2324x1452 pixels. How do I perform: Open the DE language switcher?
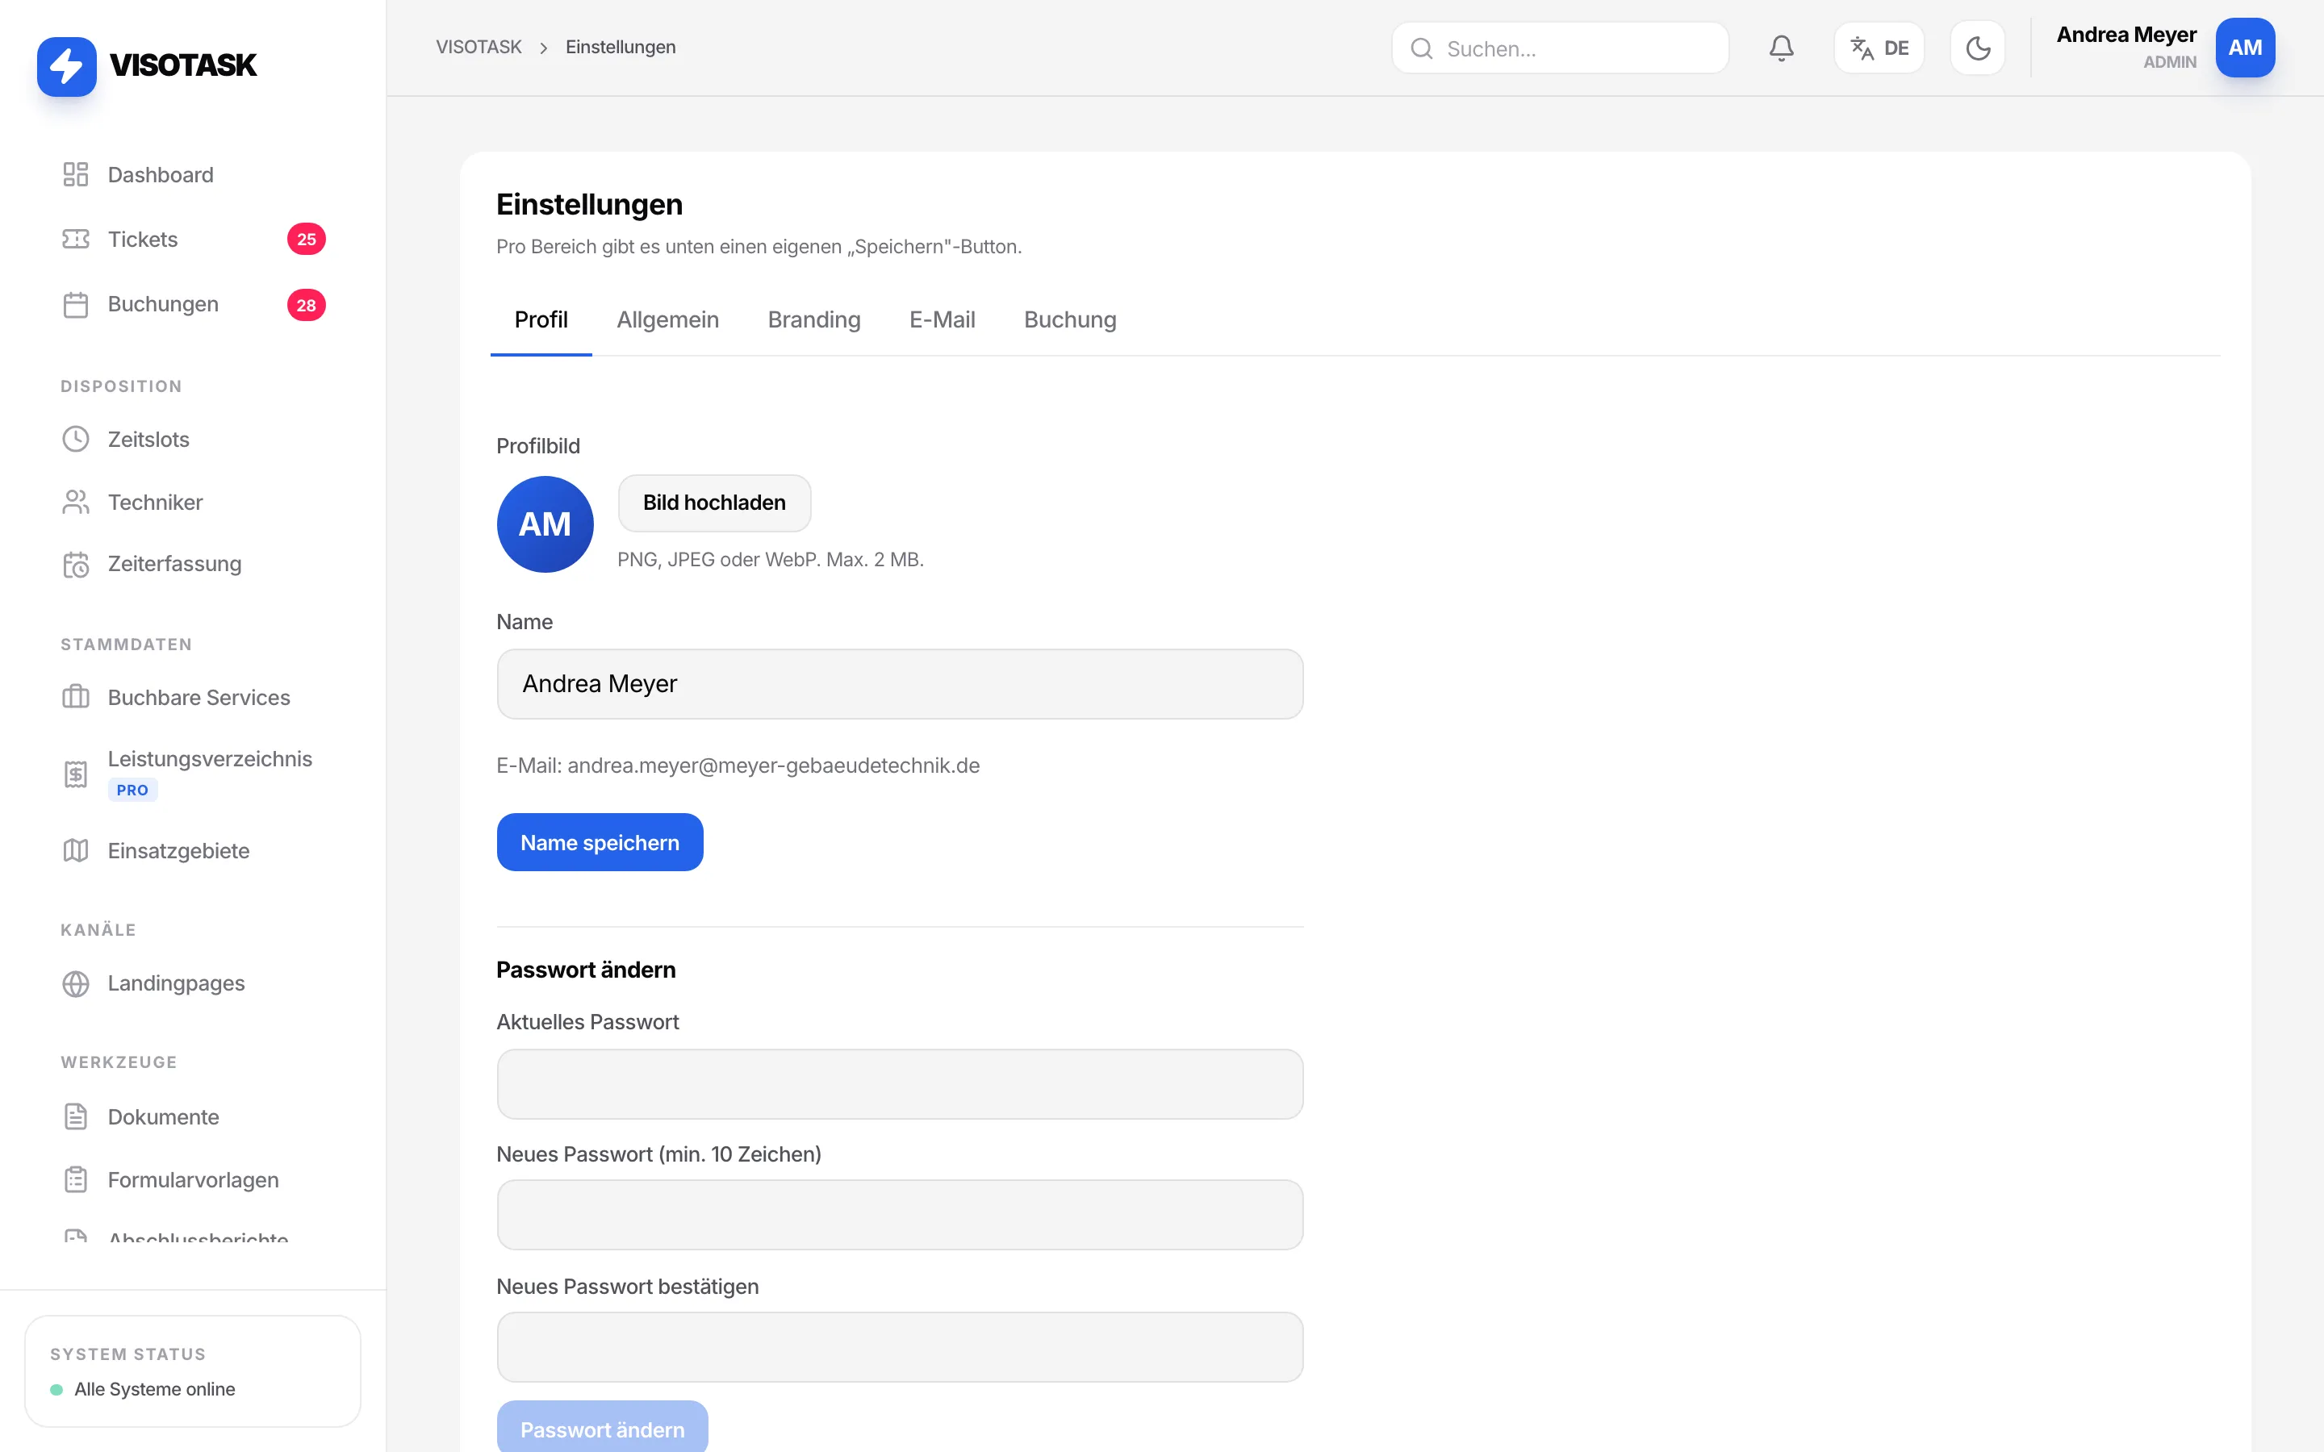[x=1879, y=48]
